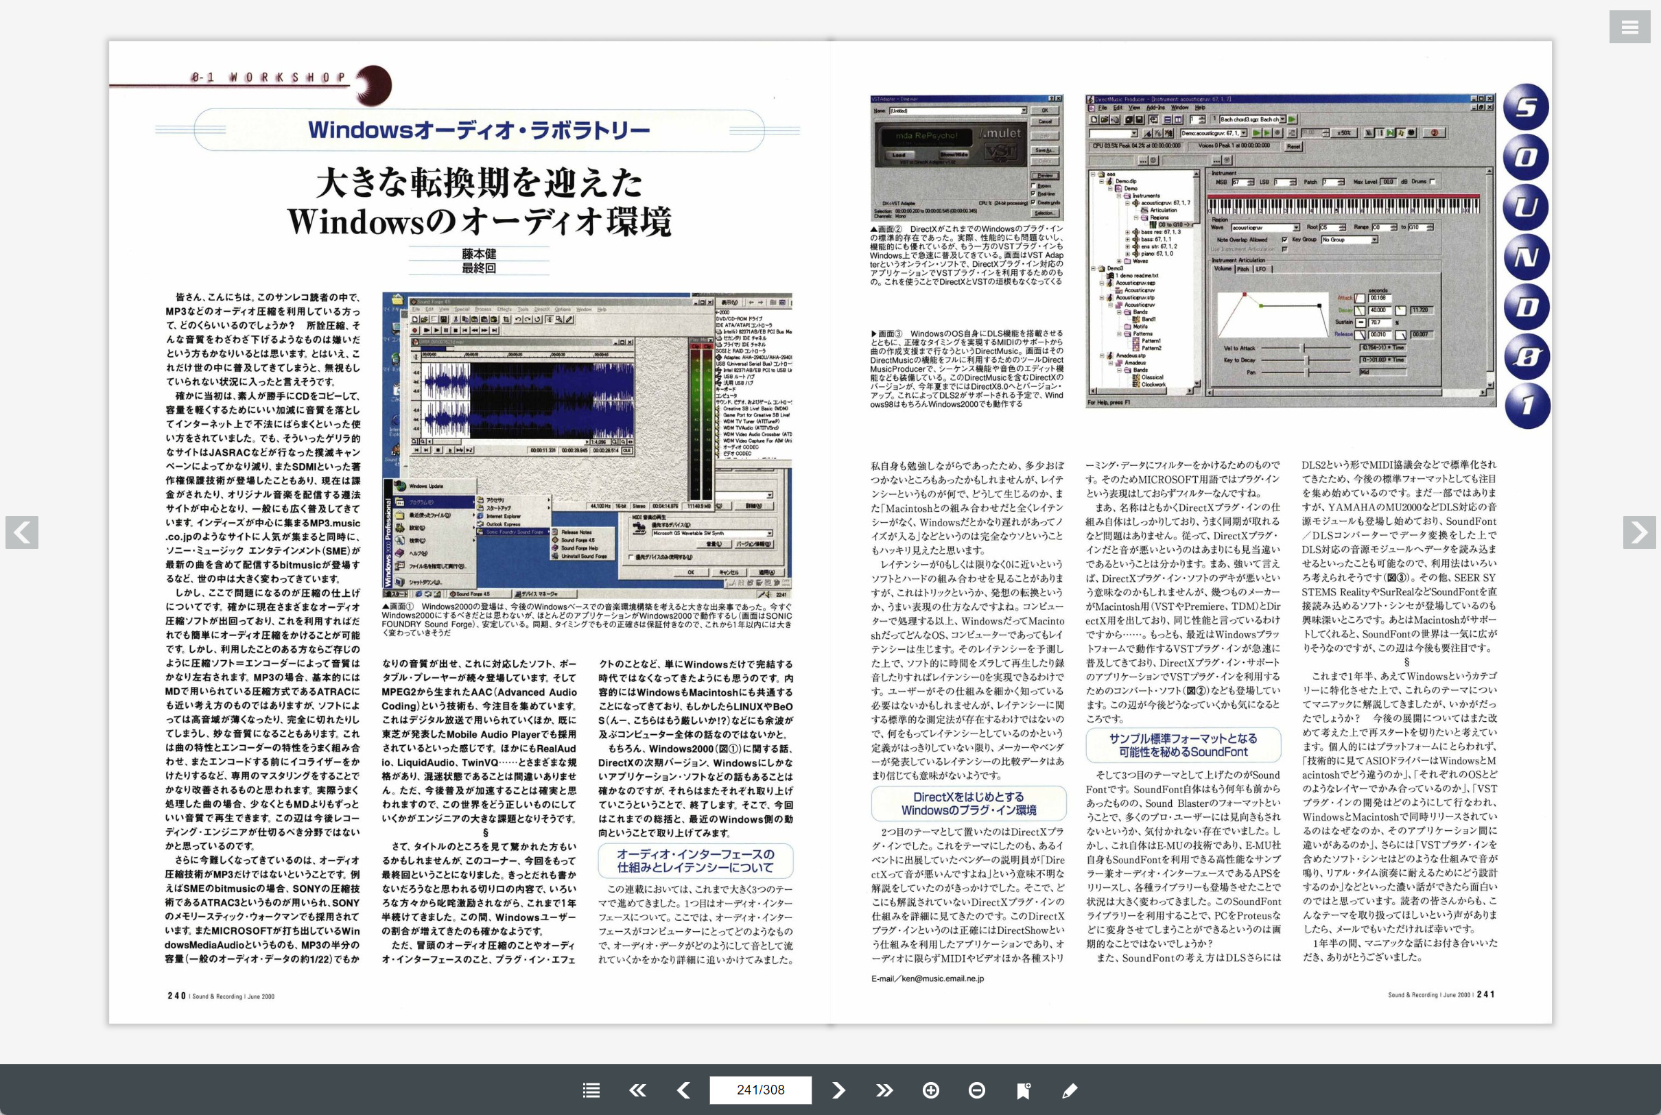Open the hamburger menu at top right
This screenshot has height=1115, width=1661.
(1629, 27)
